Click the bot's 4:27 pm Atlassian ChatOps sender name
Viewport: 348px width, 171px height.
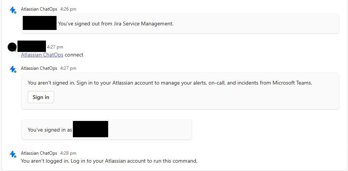pyautogui.click(x=39, y=68)
